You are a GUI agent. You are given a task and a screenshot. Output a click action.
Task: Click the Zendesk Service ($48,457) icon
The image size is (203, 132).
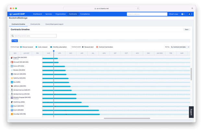pos(12,90)
